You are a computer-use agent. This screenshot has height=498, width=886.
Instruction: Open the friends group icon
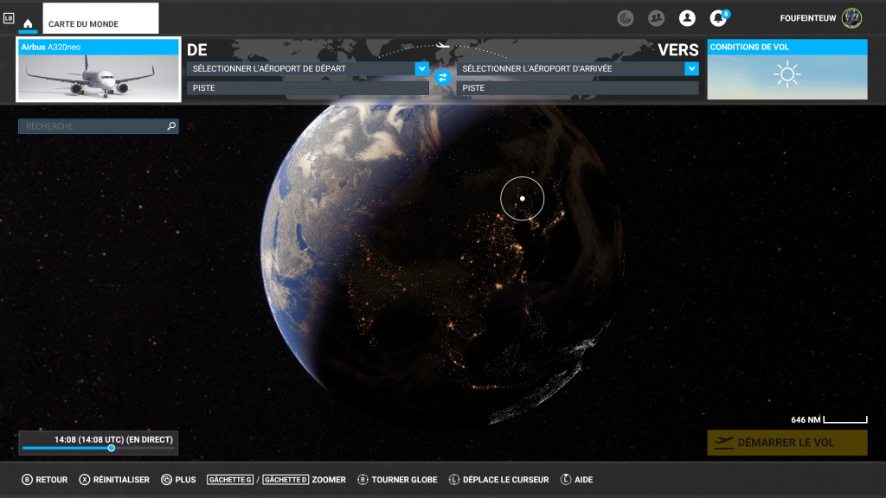click(x=656, y=18)
